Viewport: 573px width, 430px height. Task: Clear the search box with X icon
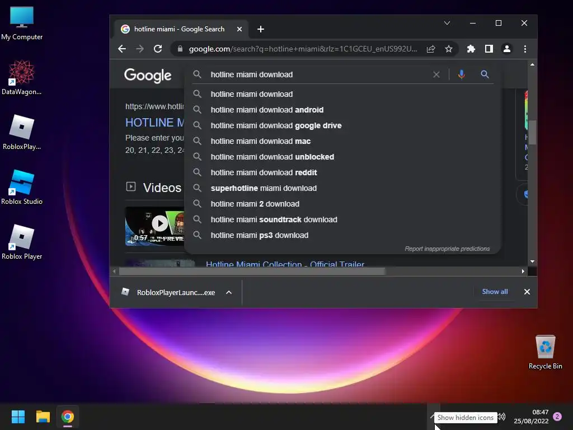point(436,74)
